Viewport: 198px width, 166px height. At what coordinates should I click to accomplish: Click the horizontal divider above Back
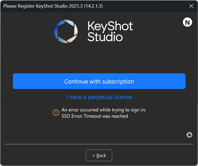(99, 144)
